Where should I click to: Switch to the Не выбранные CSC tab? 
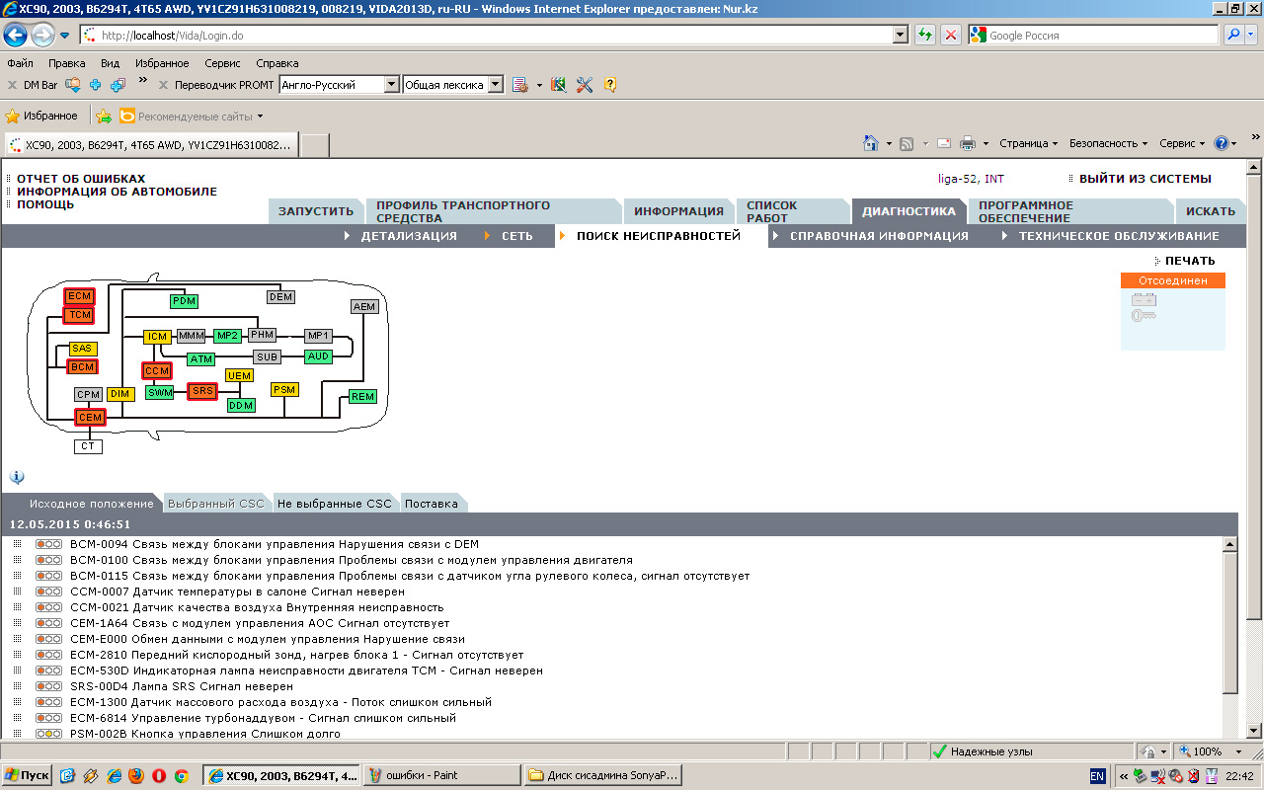tap(334, 504)
